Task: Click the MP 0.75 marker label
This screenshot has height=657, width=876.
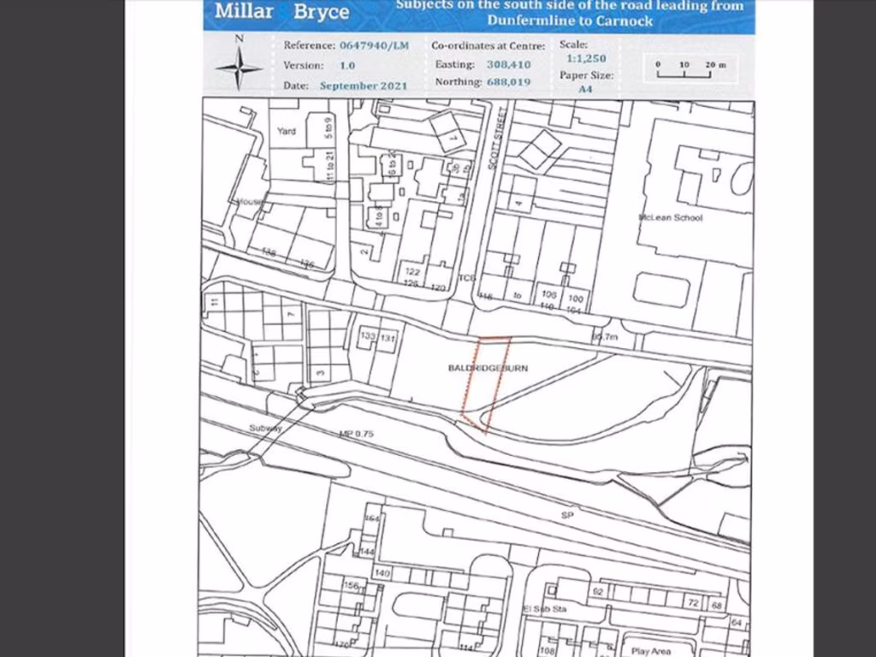Action: (357, 435)
